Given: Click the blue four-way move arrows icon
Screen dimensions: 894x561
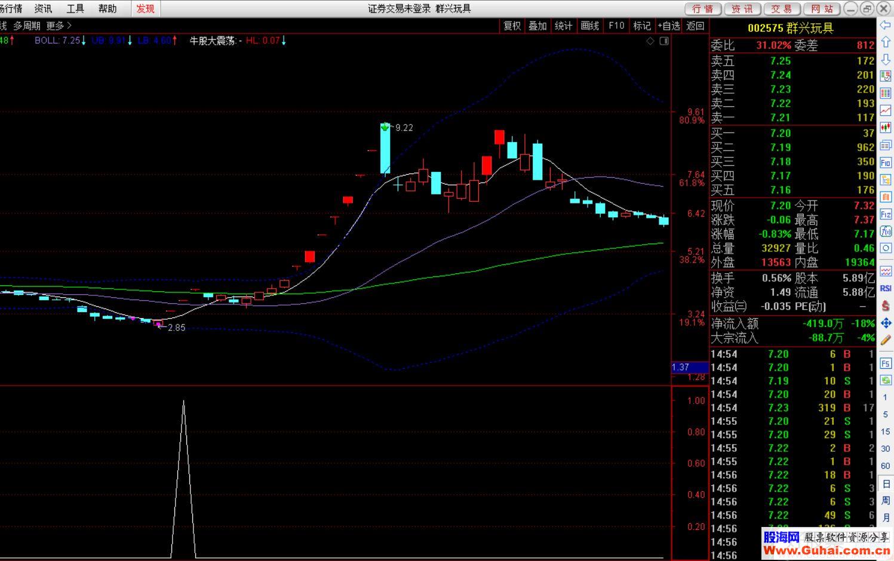Looking at the screenshot, I should coord(886,323).
